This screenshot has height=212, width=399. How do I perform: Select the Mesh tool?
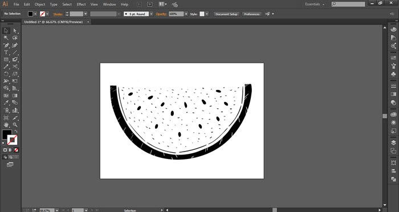pyautogui.click(x=6, y=96)
